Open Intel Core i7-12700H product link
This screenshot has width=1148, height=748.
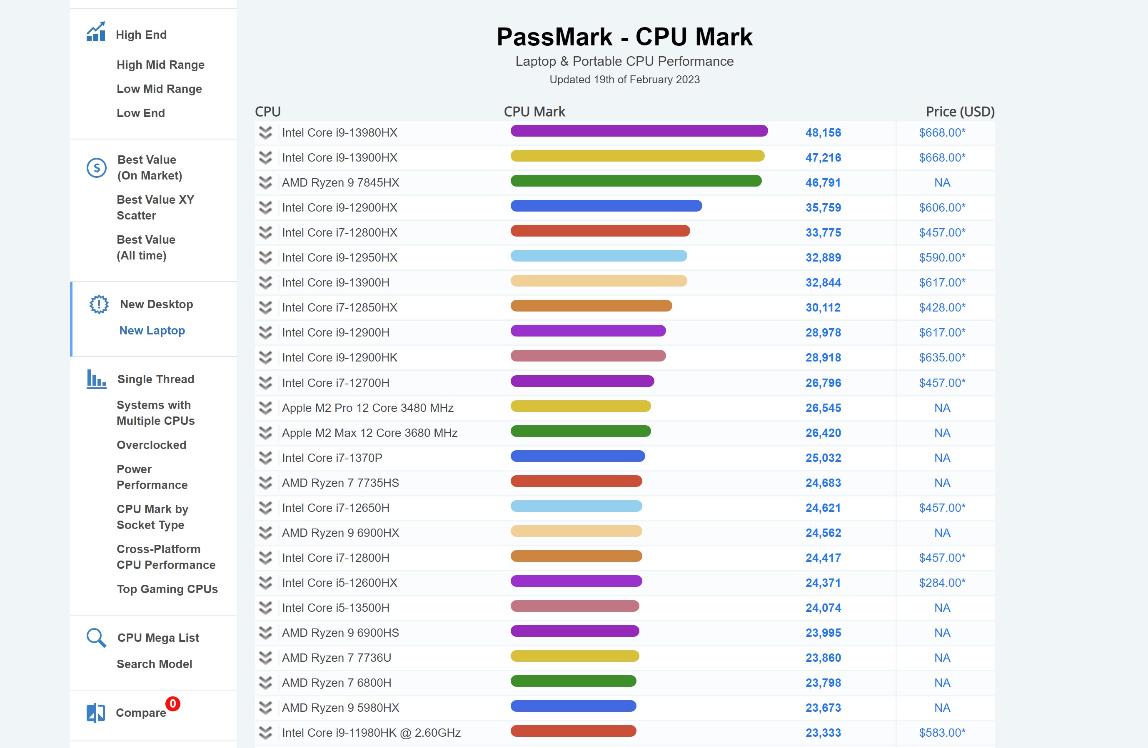coord(336,383)
